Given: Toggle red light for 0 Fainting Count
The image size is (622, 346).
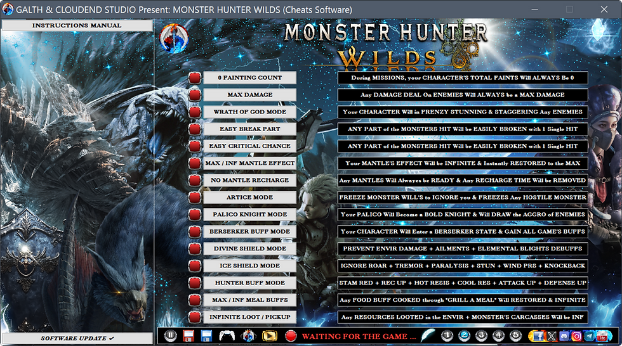Looking at the screenshot, I should pos(195,77).
